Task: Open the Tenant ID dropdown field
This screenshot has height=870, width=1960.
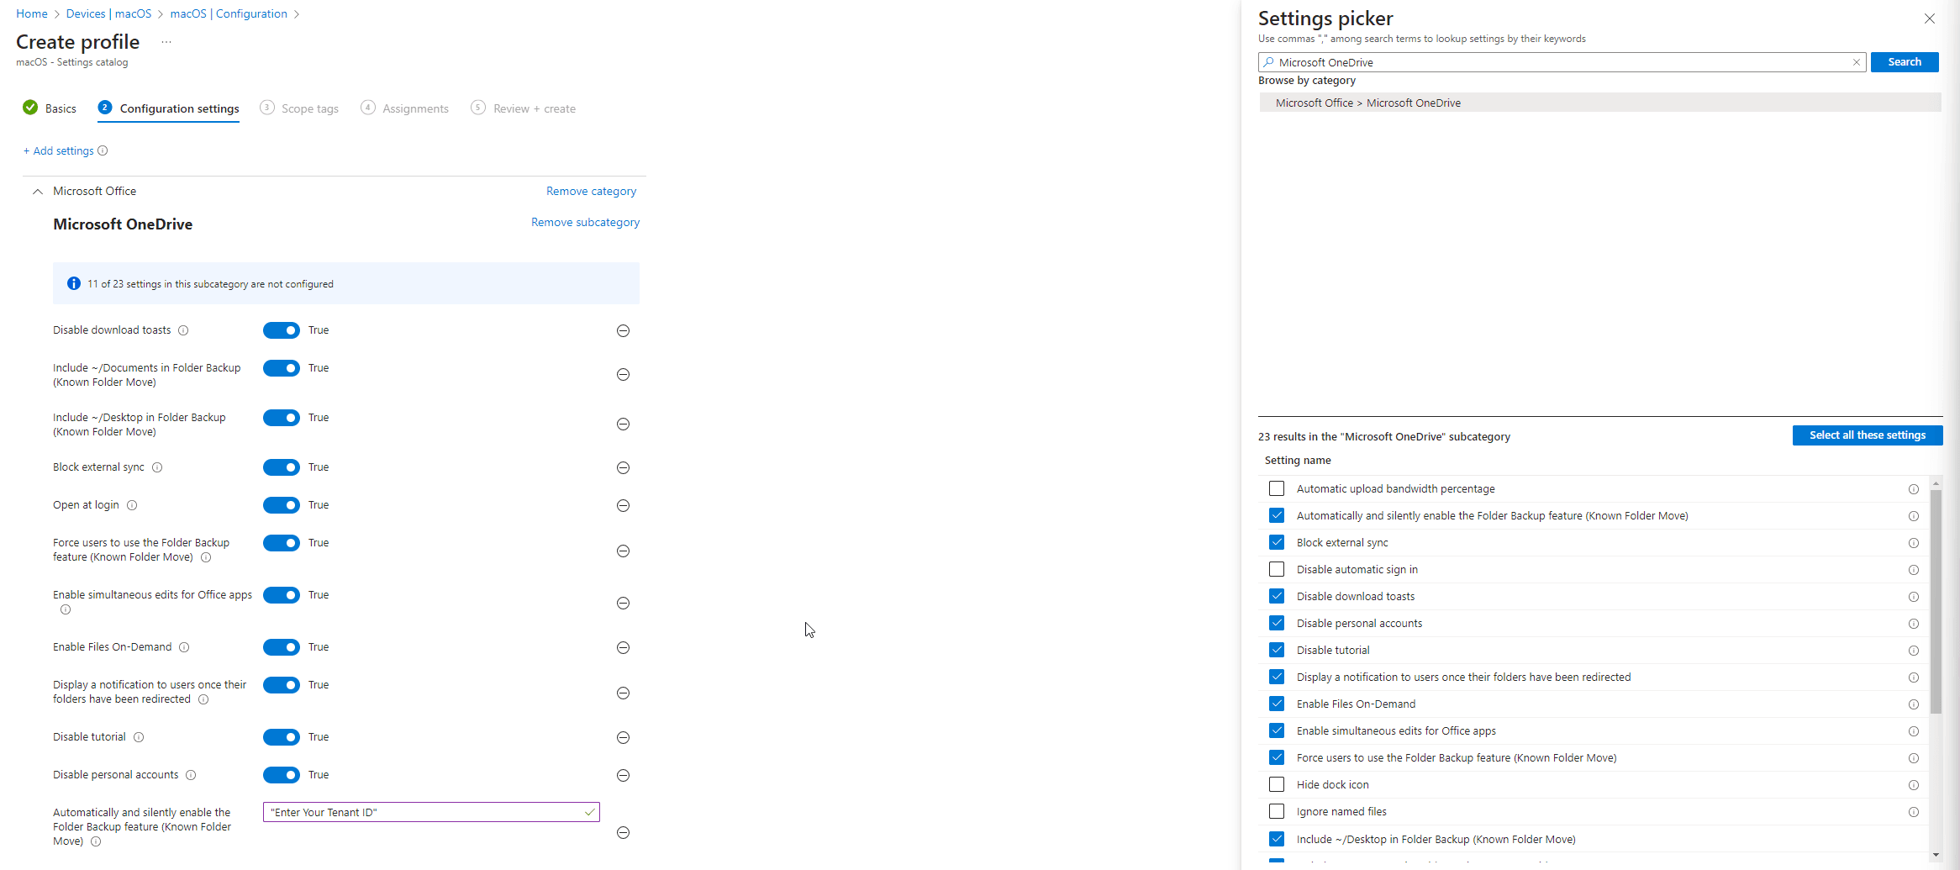Action: 431,812
